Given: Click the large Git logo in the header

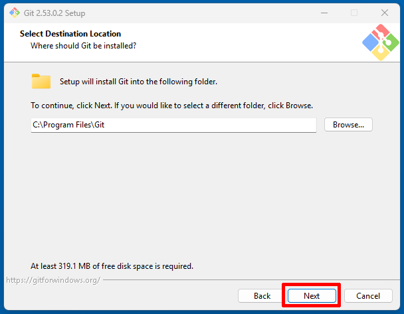Looking at the screenshot, I should point(380,42).
